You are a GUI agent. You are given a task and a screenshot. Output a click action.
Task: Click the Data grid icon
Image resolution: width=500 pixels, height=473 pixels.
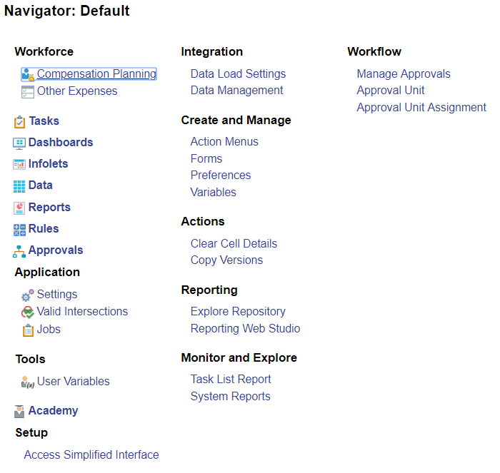coord(19,186)
